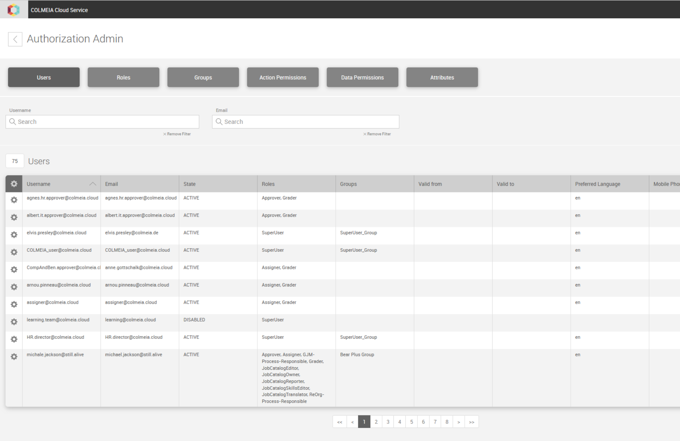Select the Action Permissions tab
680x441 pixels.
[283, 77]
